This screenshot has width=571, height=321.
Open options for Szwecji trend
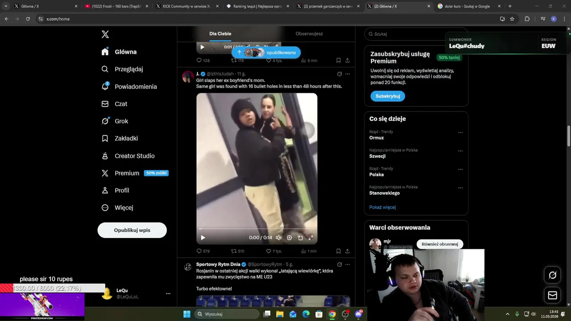coord(460,151)
